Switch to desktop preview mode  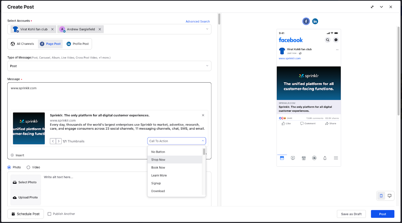pyautogui.click(x=389, y=196)
